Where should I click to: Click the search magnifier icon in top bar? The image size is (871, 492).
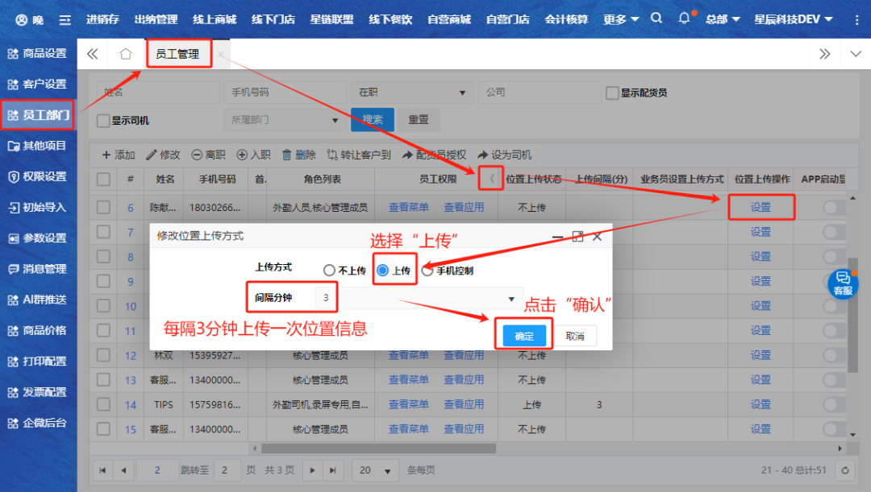pos(656,19)
